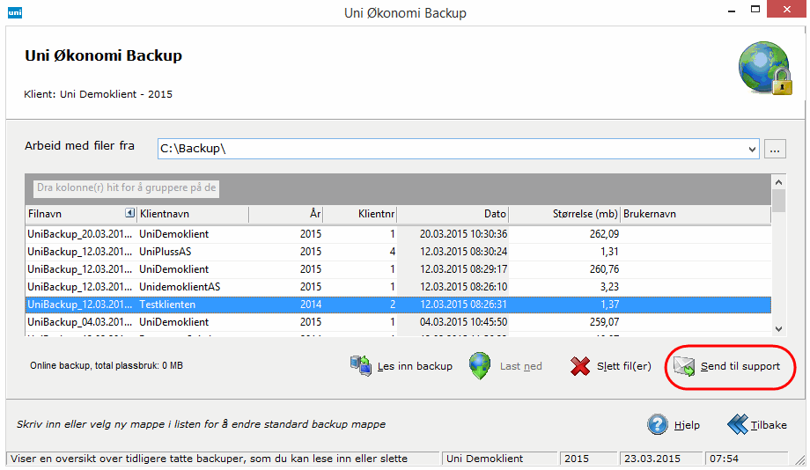Click the Last ned globe icon

480,366
